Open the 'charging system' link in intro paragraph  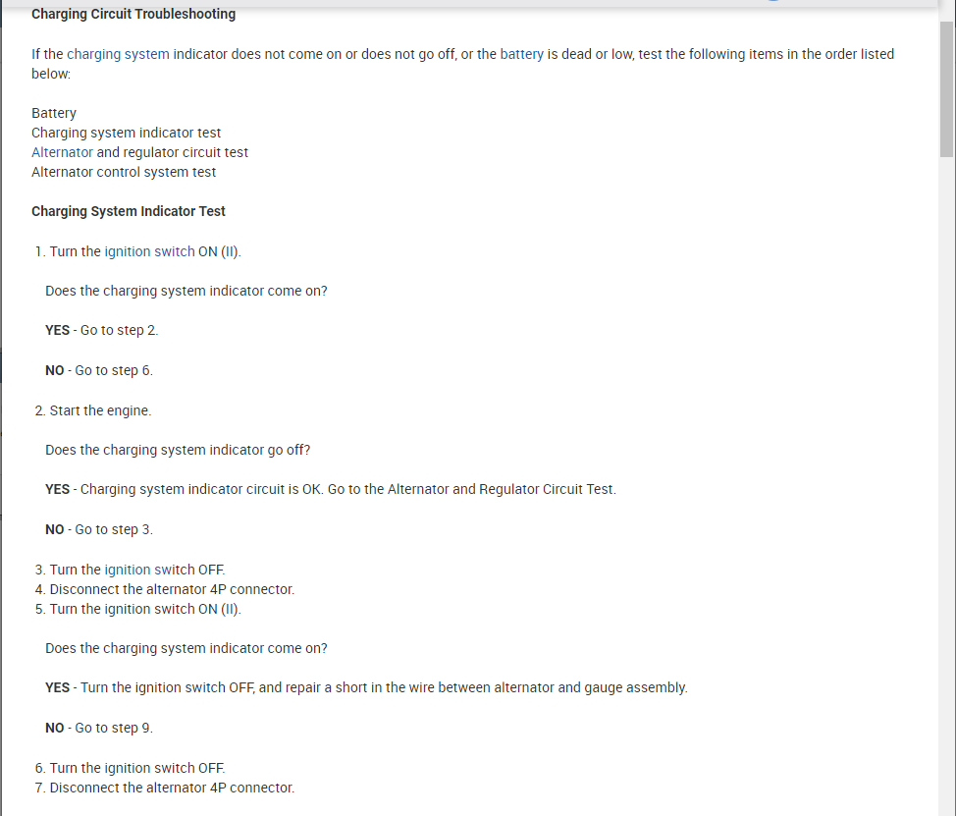click(118, 54)
